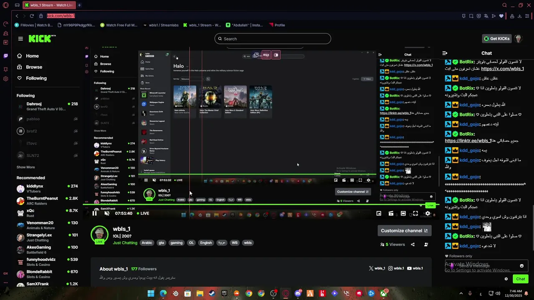Open a new browser tab
The image size is (534, 300).
point(79,5)
